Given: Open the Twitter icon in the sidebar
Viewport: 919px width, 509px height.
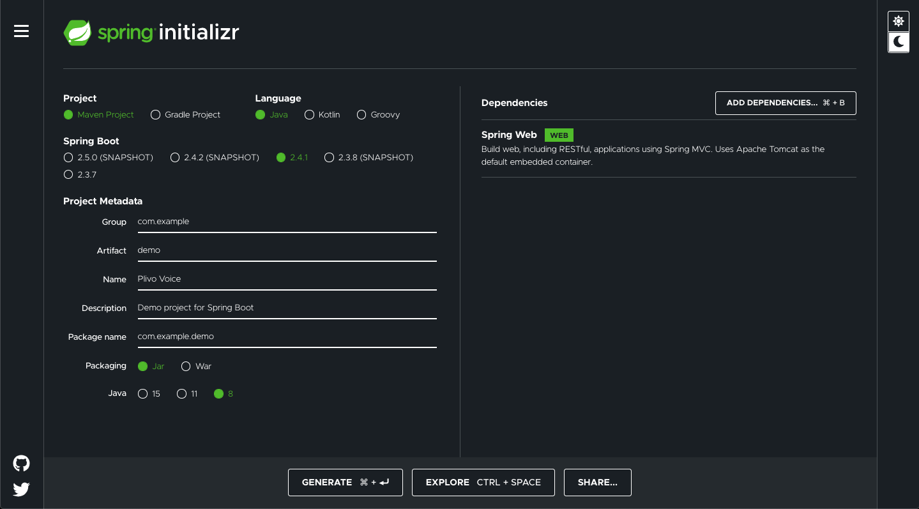Looking at the screenshot, I should [21, 489].
